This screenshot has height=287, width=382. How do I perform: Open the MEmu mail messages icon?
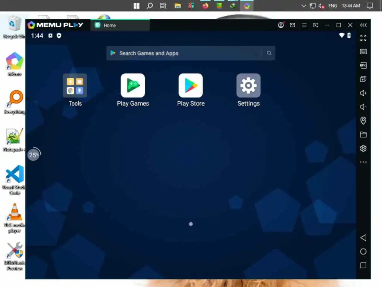(x=292, y=25)
